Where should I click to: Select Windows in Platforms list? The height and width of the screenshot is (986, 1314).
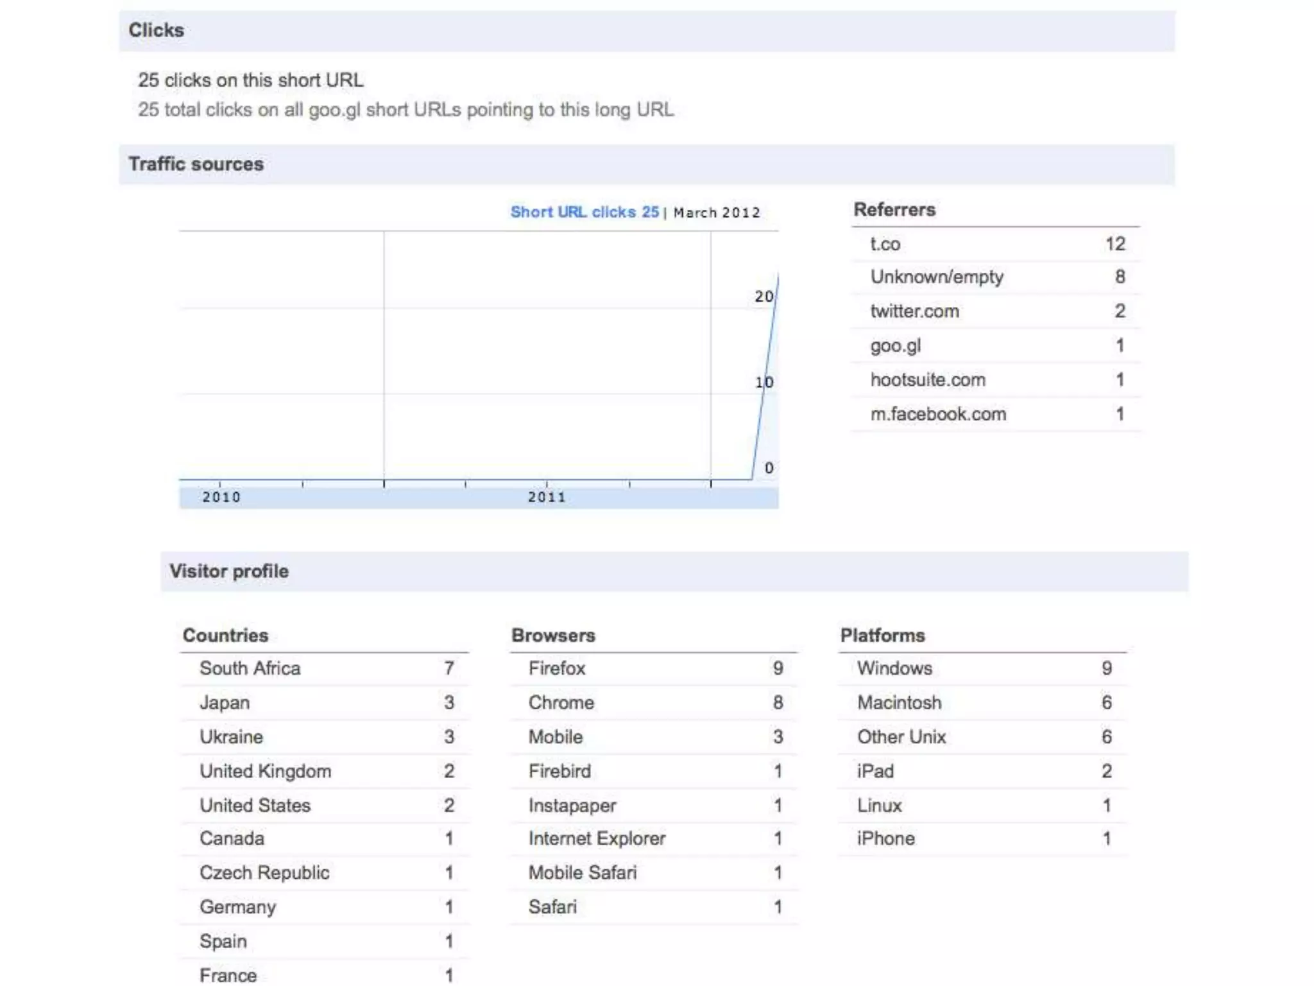pyautogui.click(x=894, y=668)
